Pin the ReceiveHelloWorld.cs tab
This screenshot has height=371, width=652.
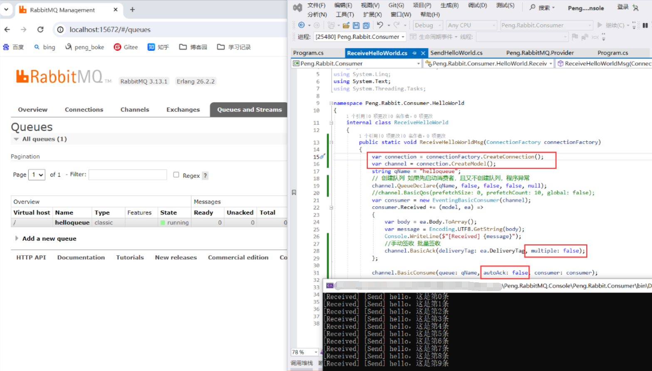[414, 53]
